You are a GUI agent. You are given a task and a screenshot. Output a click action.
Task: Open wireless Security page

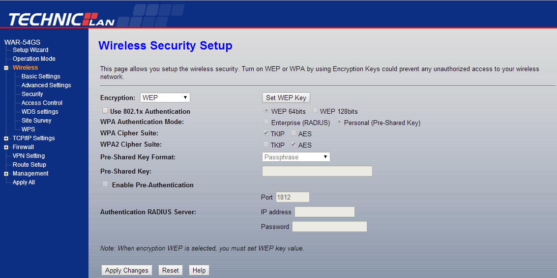pos(32,94)
